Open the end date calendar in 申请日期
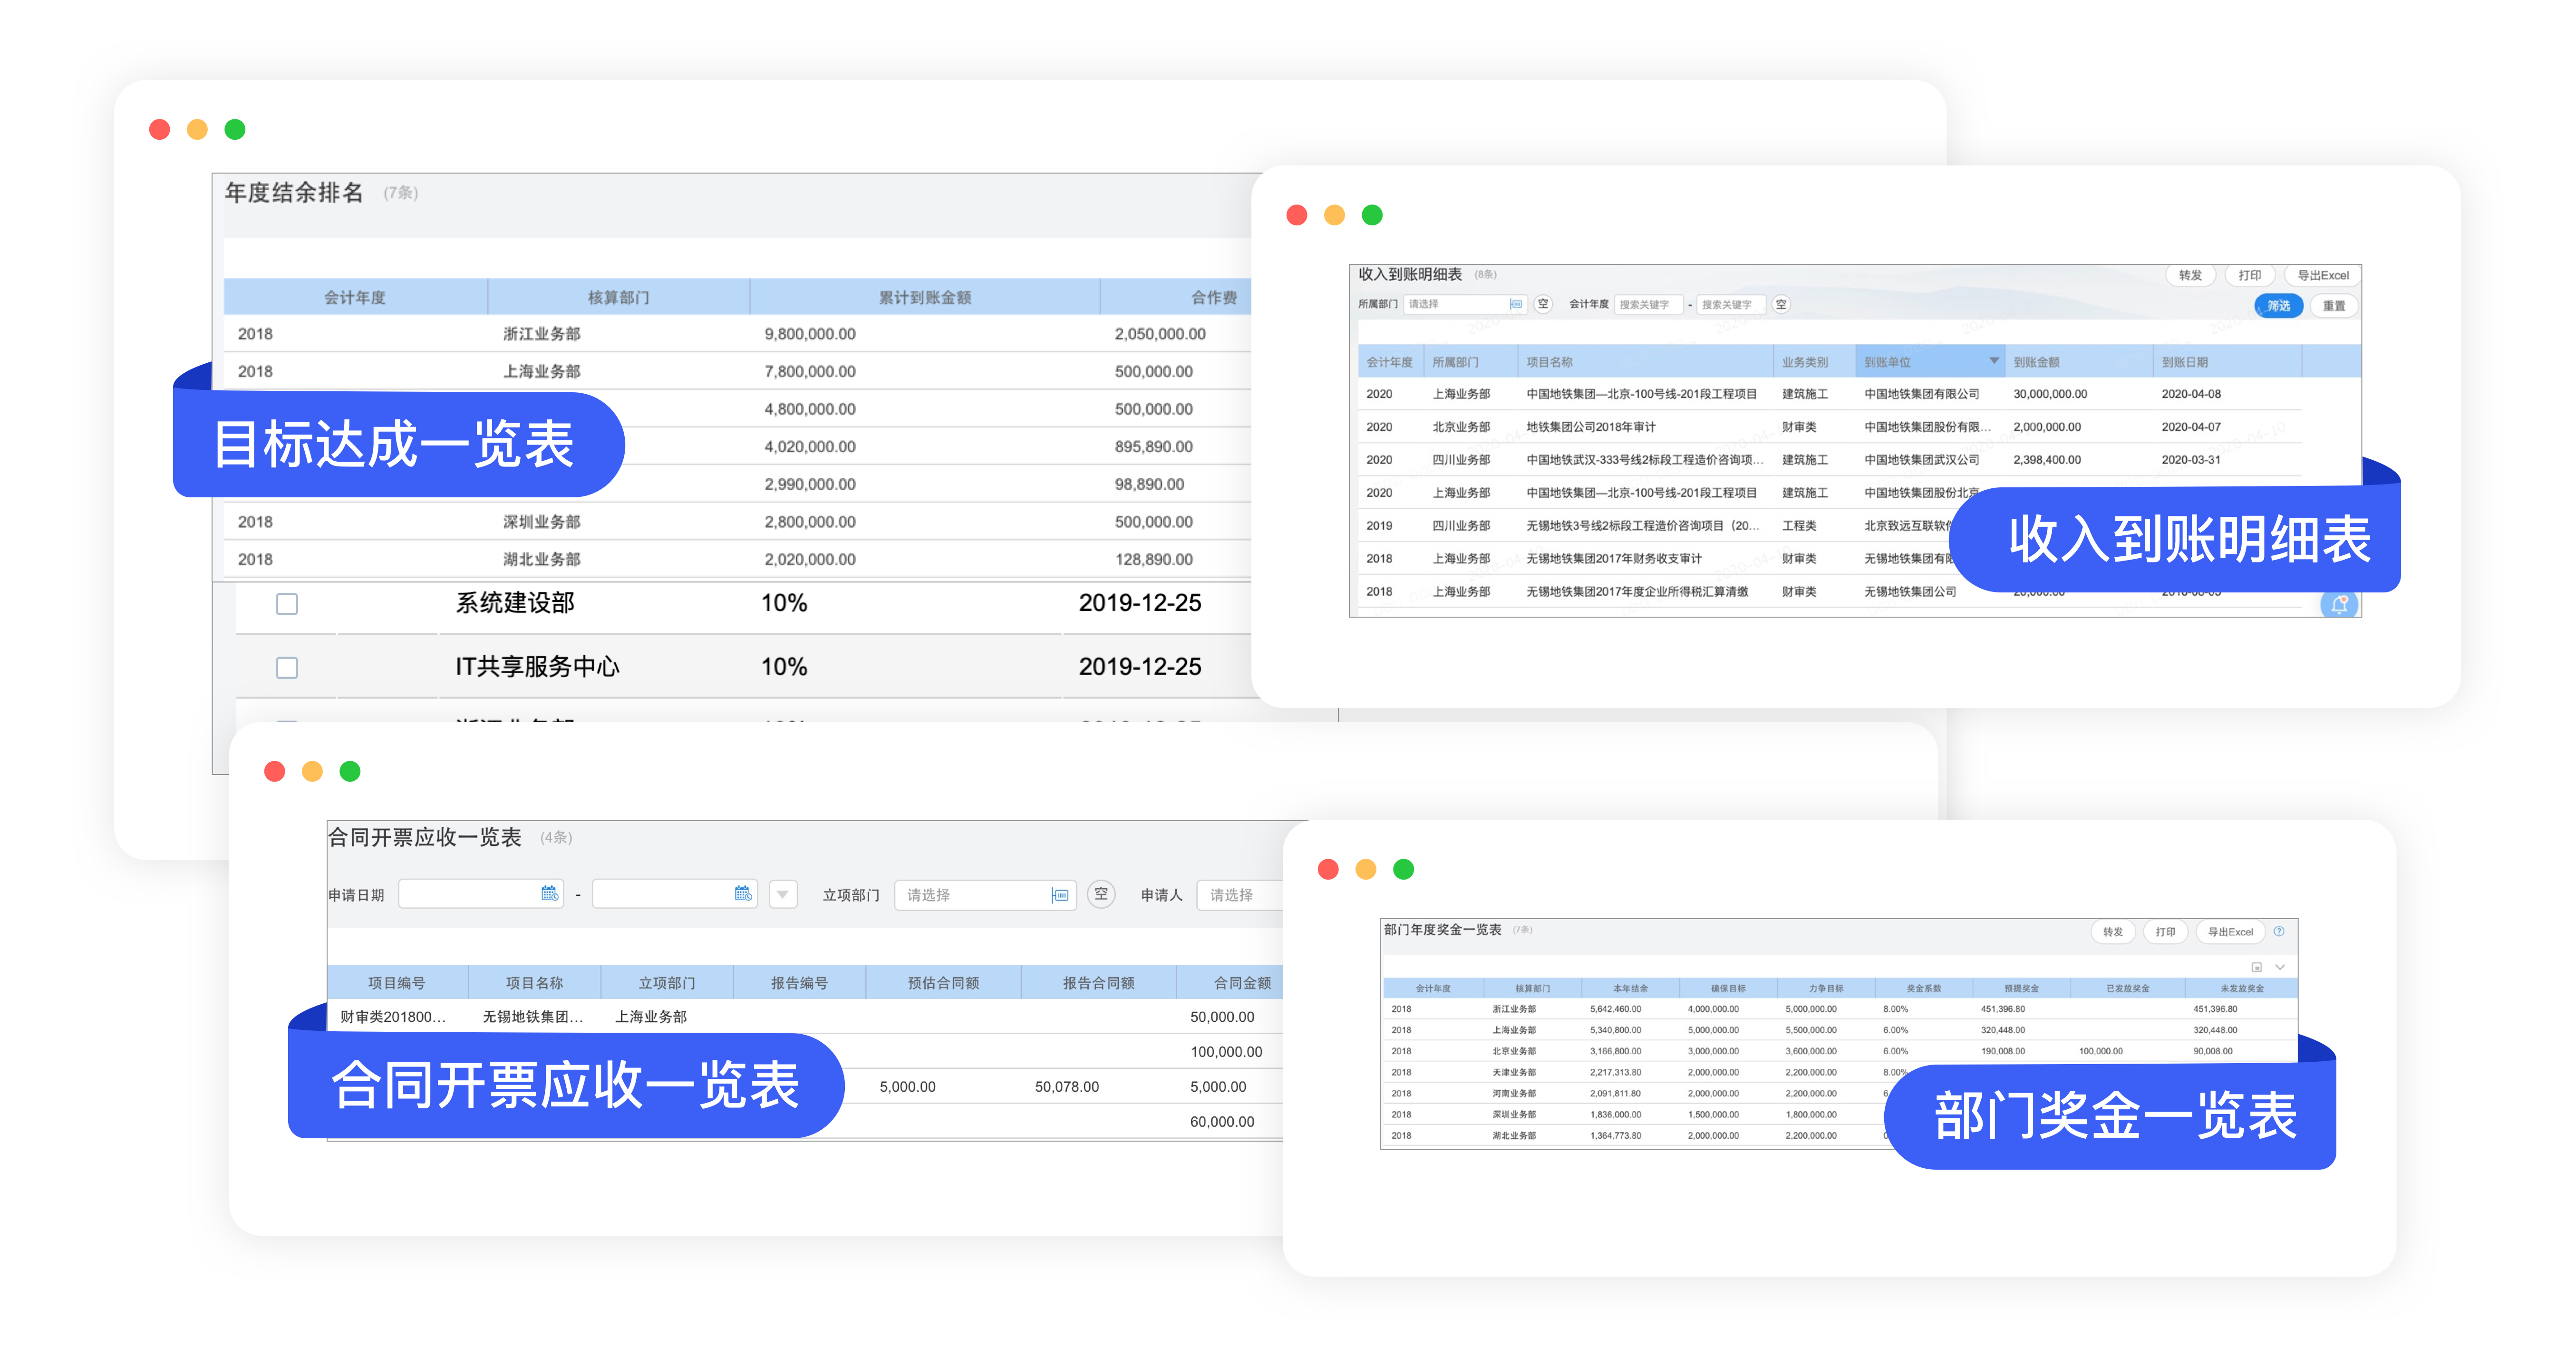Image resolution: width=2576 pixels, height=1357 pixels. click(743, 894)
